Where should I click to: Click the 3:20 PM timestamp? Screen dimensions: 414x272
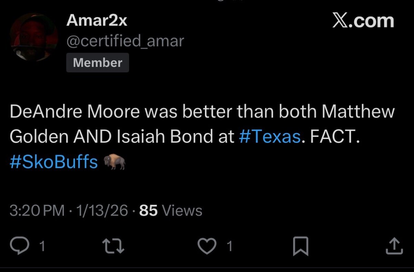pos(37,210)
